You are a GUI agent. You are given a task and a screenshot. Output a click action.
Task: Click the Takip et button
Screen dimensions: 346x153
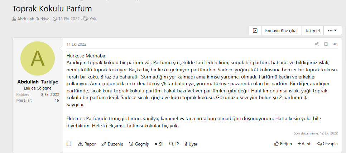click(313, 31)
